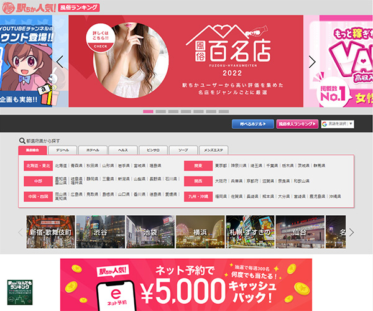373x311 pixels.
Task: Switch to the ピンサロ tab
Action: 153,150
